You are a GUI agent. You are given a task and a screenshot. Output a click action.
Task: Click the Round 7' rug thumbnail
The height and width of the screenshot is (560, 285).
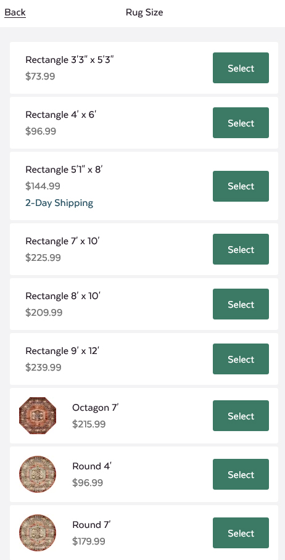(38, 533)
